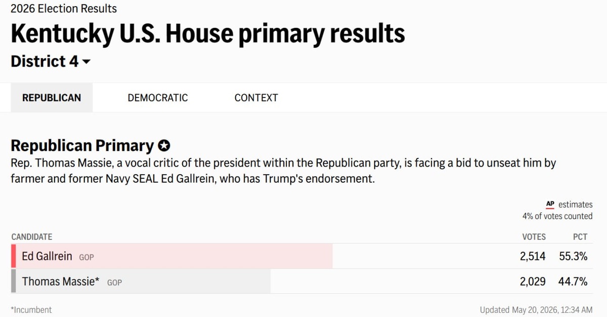
Task: Click the 2026 Election Results link
Action: (64, 9)
